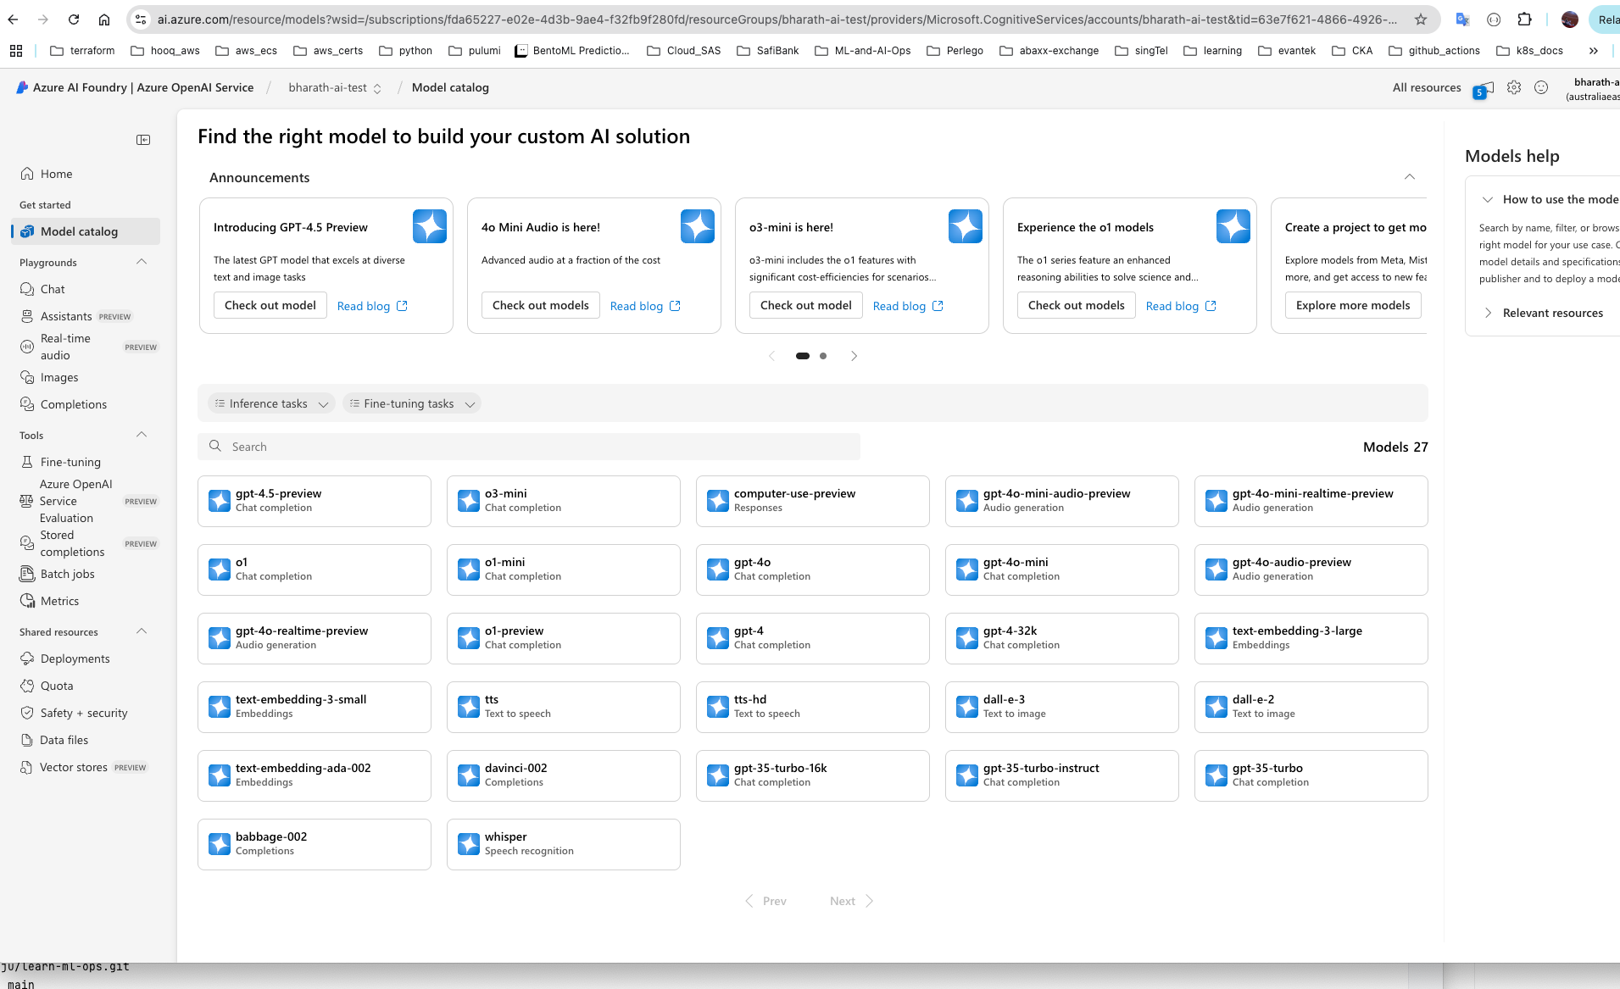Collapse the Announcements section
The width and height of the screenshot is (1620, 989).
[1410, 177]
